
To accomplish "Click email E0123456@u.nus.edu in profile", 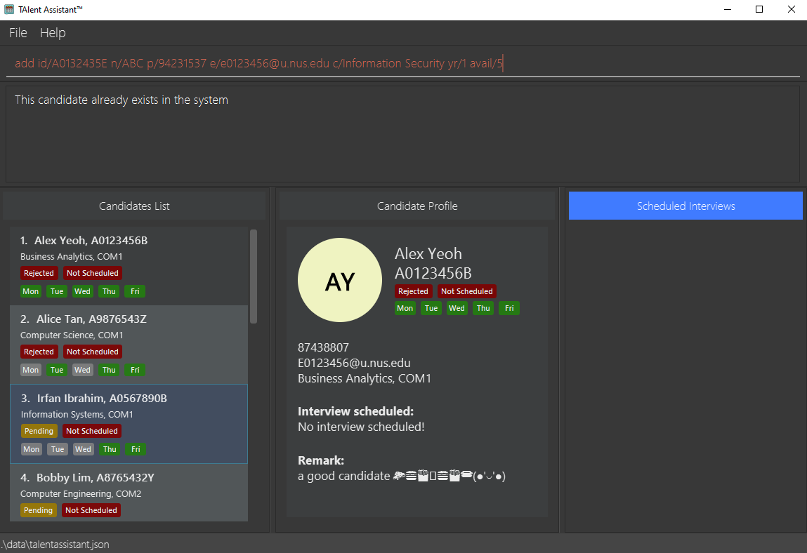I will 354,363.
